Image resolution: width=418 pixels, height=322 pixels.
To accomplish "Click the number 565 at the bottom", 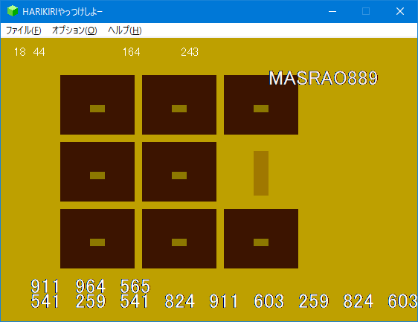I will tap(135, 286).
